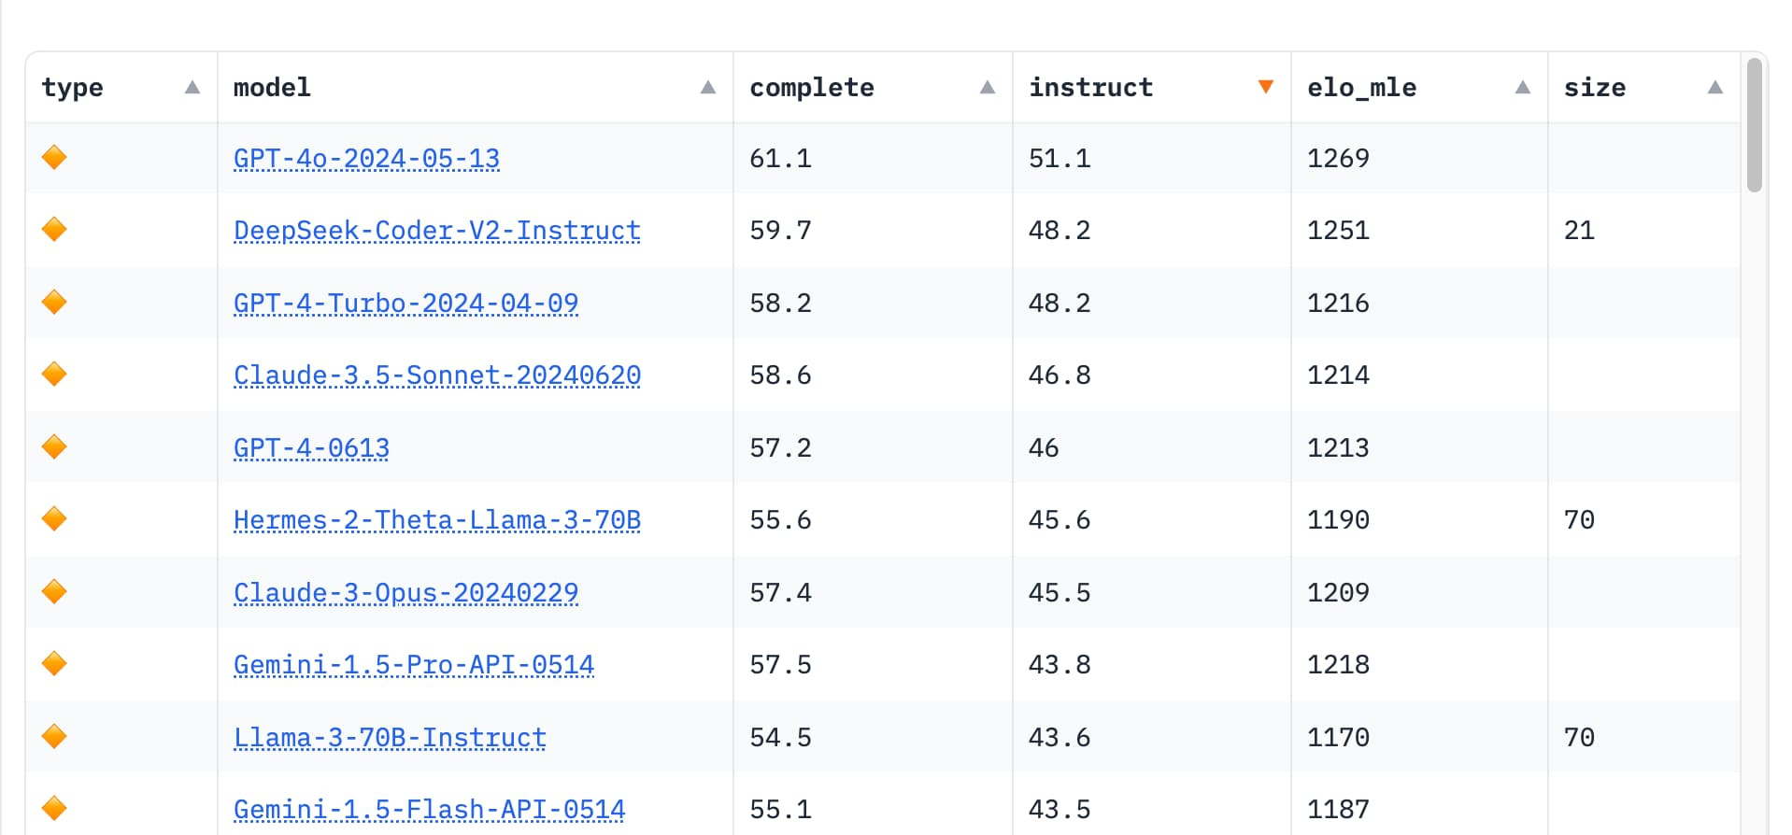The width and height of the screenshot is (1792, 835).
Task: Select the elo value 1213
Action: [x=1338, y=447]
